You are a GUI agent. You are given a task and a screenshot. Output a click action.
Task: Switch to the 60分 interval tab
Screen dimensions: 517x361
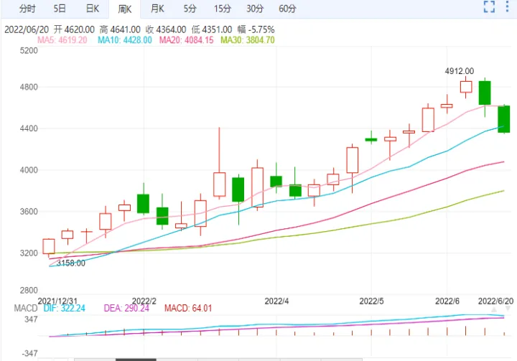(287, 9)
